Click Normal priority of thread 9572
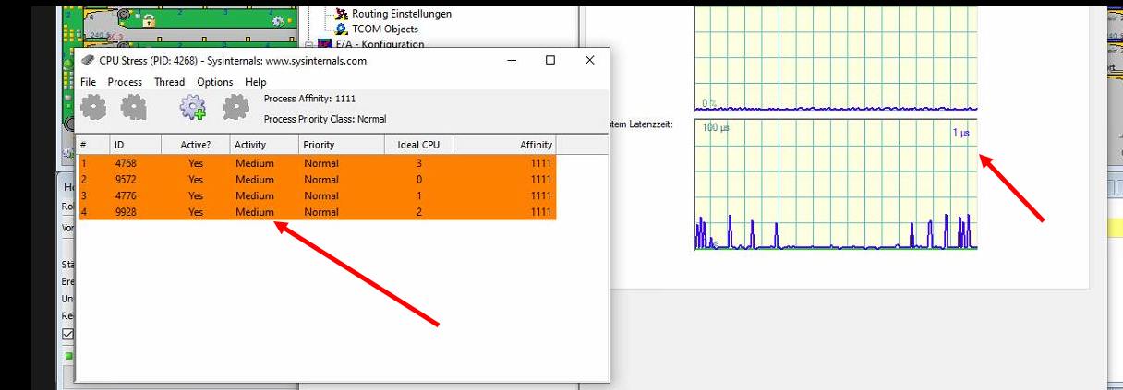1123x390 pixels. pos(321,180)
